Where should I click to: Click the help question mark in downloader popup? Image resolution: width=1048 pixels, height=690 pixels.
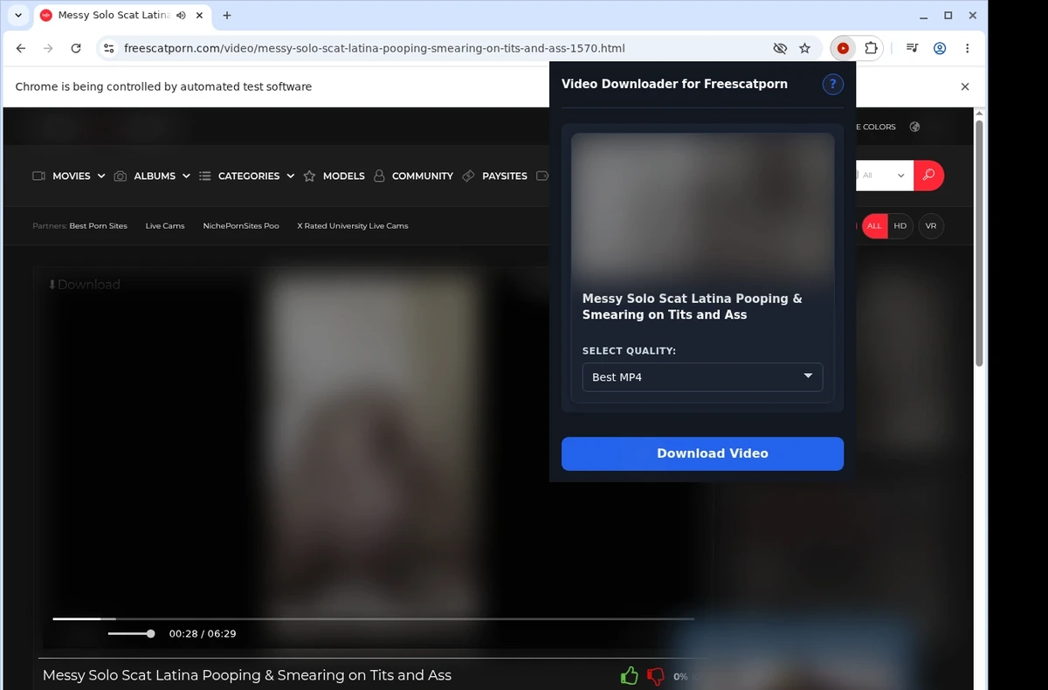(x=833, y=84)
